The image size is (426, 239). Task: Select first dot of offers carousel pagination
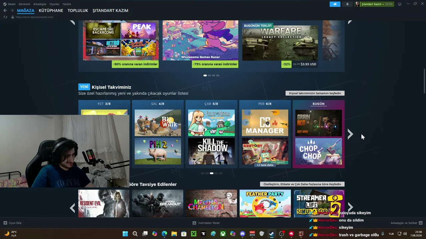point(205,75)
